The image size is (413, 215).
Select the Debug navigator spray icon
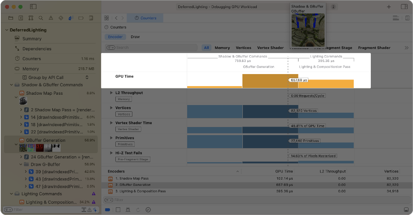tap(70, 18)
